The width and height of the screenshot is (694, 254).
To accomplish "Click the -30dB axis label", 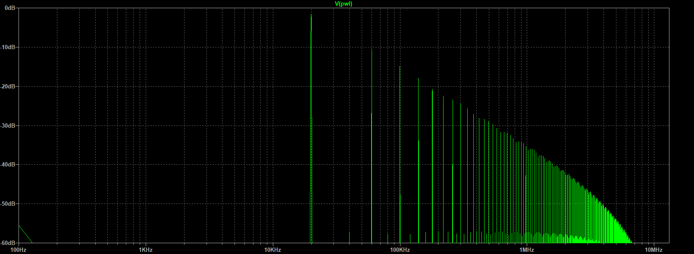I will [x=8, y=125].
